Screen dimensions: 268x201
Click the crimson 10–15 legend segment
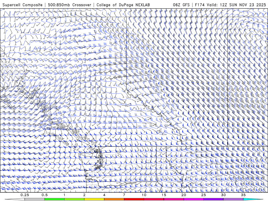[x=154, y=199]
